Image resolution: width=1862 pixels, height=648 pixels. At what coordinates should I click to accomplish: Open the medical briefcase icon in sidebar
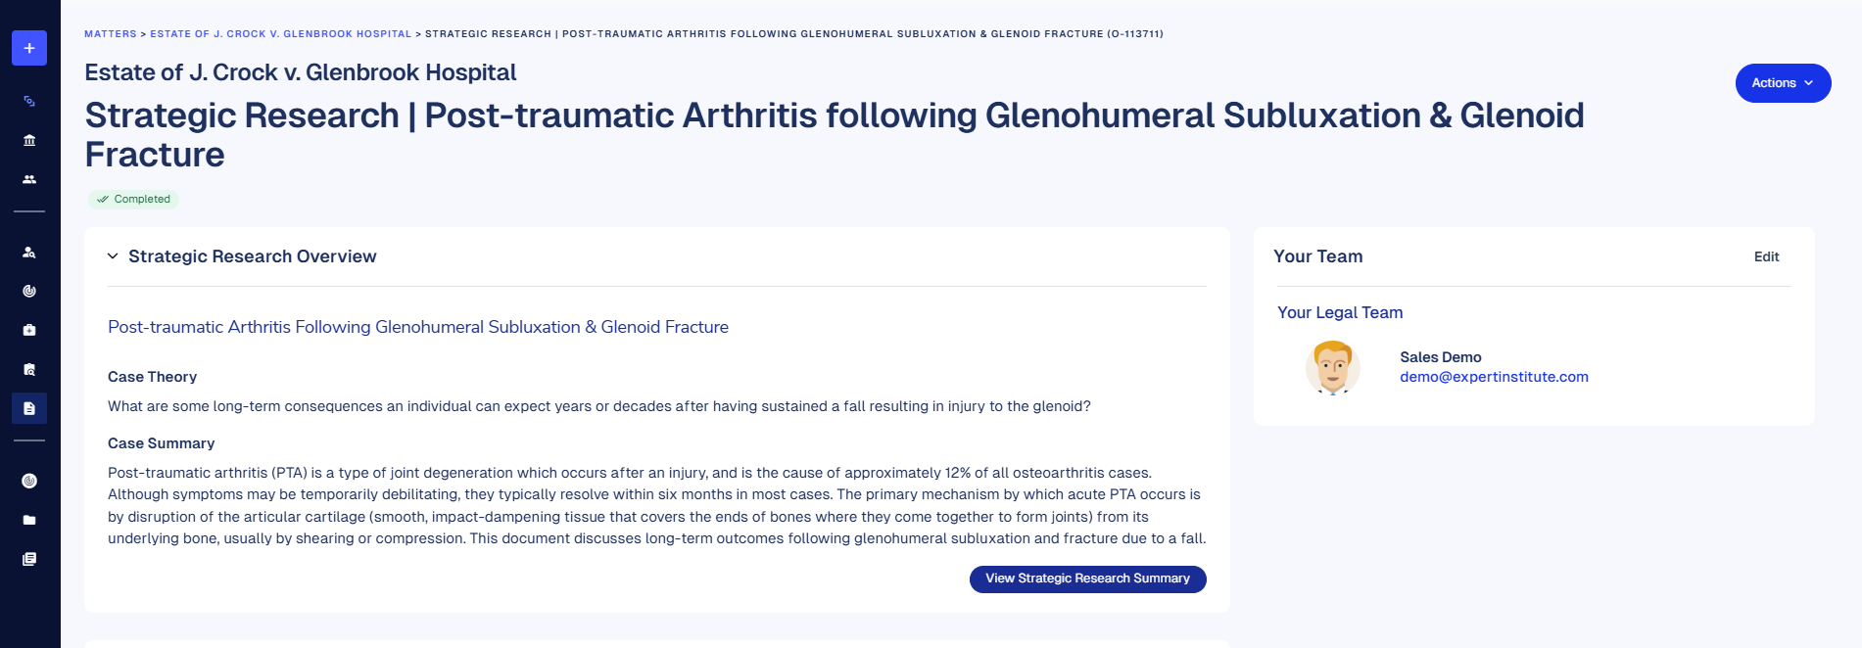(29, 330)
